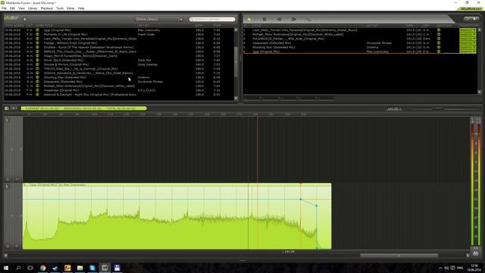Click inside the Search Library field
This screenshot has height=273, width=485.
212,19
